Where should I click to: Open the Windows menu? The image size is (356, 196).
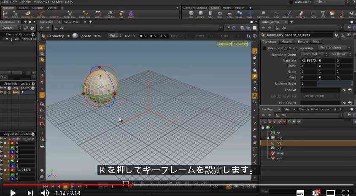click(41, 2)
